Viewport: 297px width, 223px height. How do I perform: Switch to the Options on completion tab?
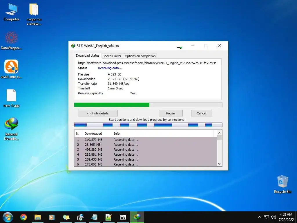pyautogui.click(x=140, y=56)
